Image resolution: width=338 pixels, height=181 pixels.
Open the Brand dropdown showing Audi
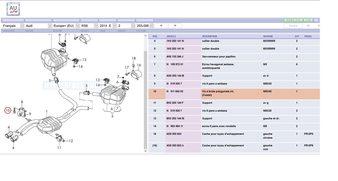click(x=39, y=26)
